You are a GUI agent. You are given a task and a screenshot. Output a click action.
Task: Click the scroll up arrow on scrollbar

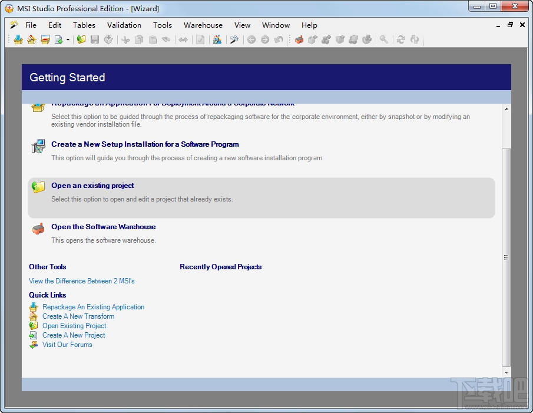(506, 109)
